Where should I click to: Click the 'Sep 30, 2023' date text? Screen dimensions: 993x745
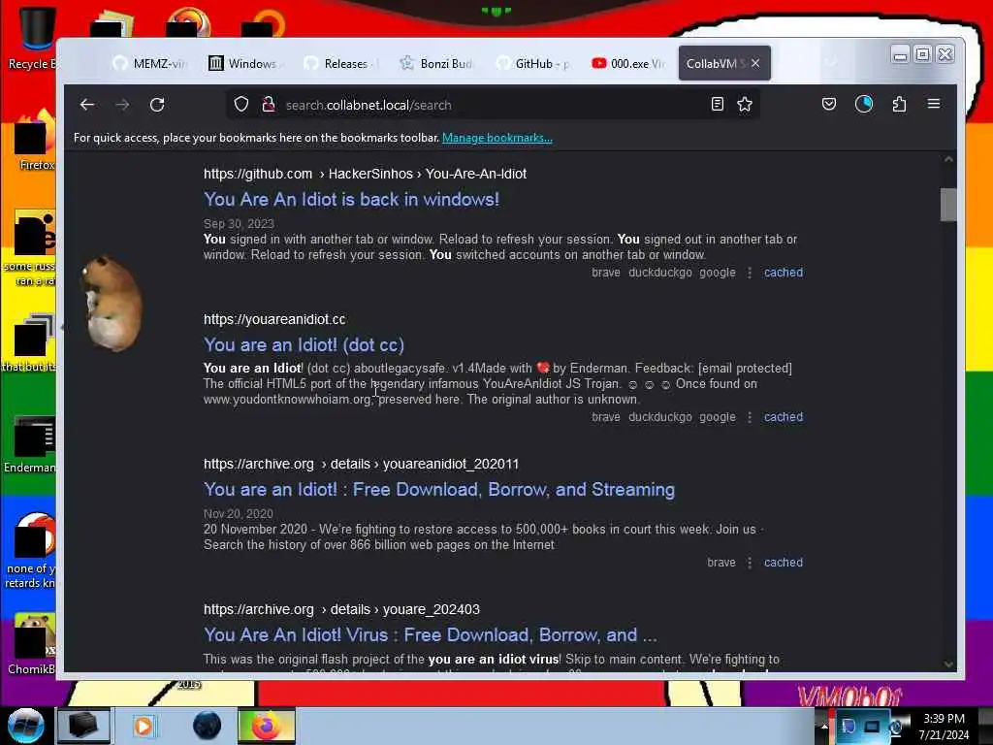pyautogui.click(x=239, y=224)
